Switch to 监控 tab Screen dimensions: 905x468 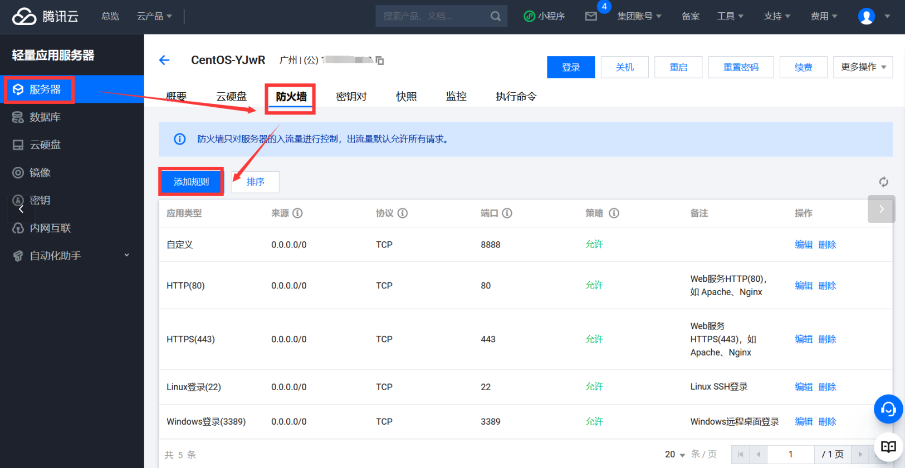456,97
